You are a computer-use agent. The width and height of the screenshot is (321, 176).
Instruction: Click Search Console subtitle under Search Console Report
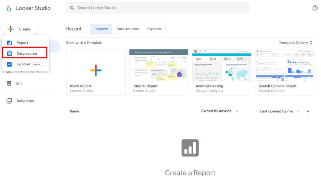pos(271,91)
